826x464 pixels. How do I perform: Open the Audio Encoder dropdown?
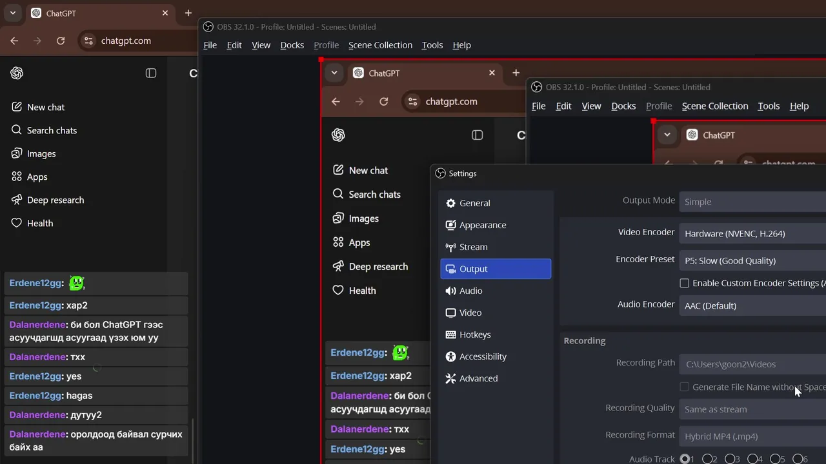(x=752, y=305)
